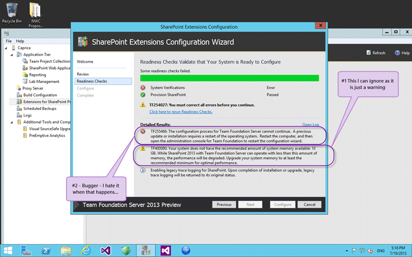Click the System Verifications error icon

(x=143, y=87)
